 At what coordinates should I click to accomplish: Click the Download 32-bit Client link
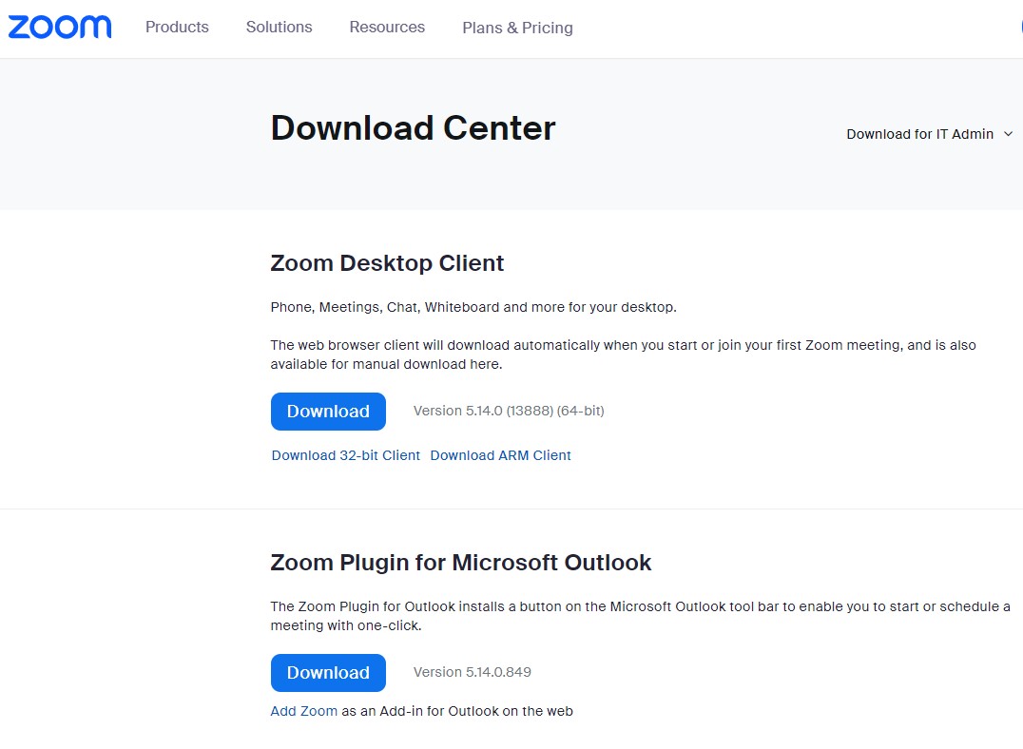pos(345,455)
